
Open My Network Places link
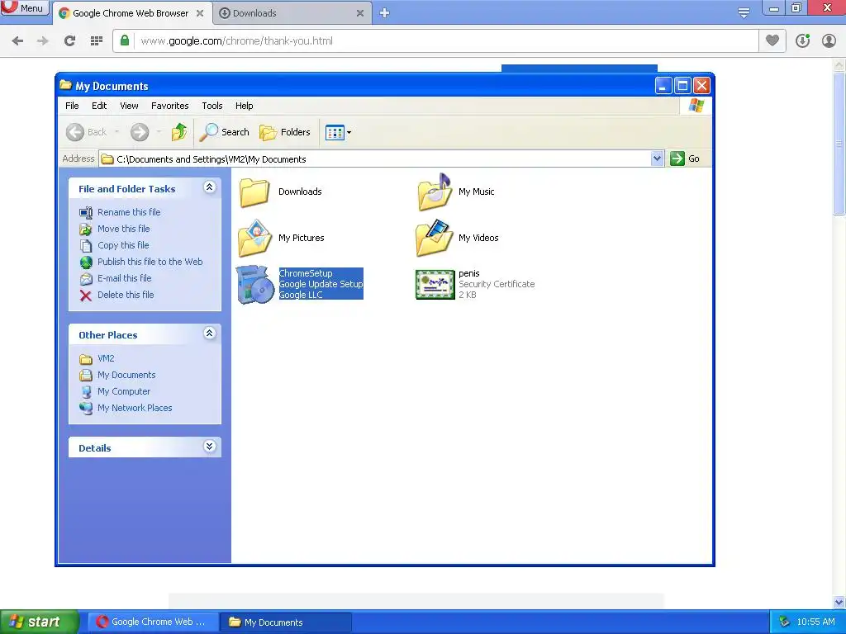pyautogui.click(x=135, y=408)
